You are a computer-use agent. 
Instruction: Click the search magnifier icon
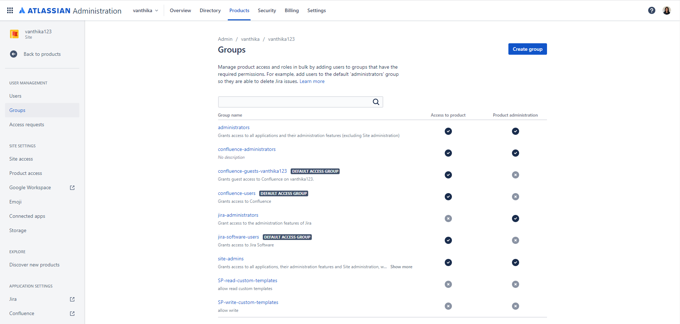376,102
